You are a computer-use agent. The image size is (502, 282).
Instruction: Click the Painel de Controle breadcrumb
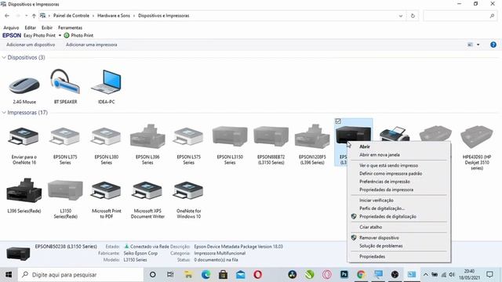pyautogui.click(x=71, y=16)
